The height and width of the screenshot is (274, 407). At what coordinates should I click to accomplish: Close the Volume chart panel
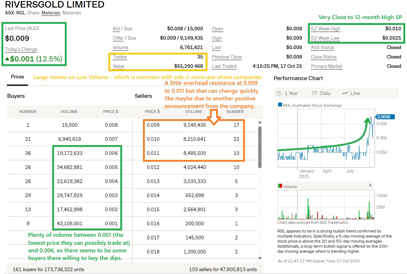(x=370, y=185)
